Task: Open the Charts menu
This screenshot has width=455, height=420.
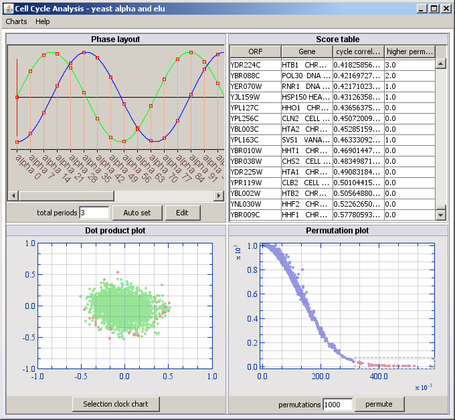Action: (16, 21)
